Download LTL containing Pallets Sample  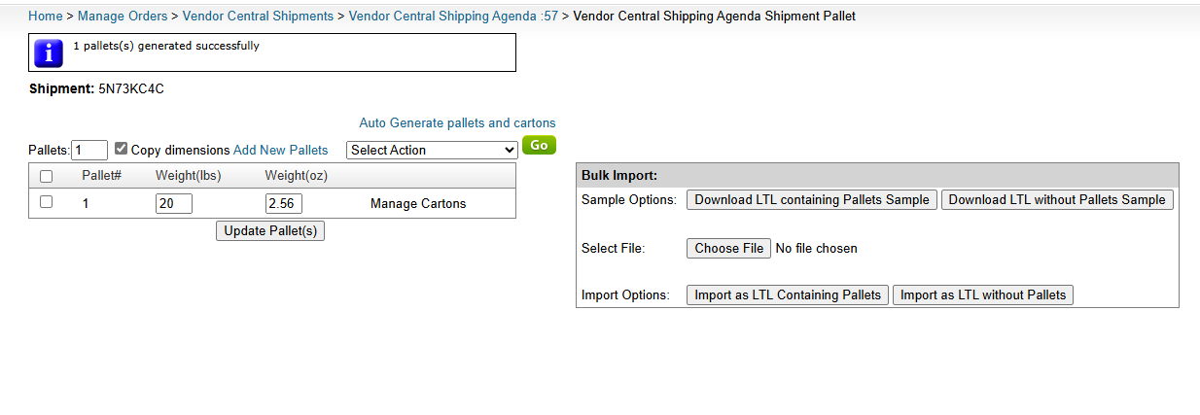point(811,199)
